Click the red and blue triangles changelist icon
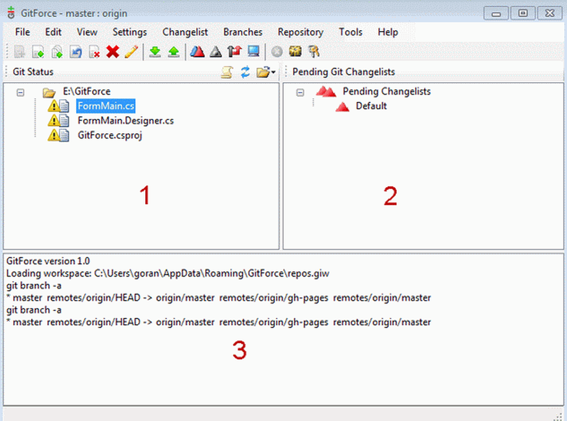Viewport: 567px width, 421px height. tap(197, 52)
